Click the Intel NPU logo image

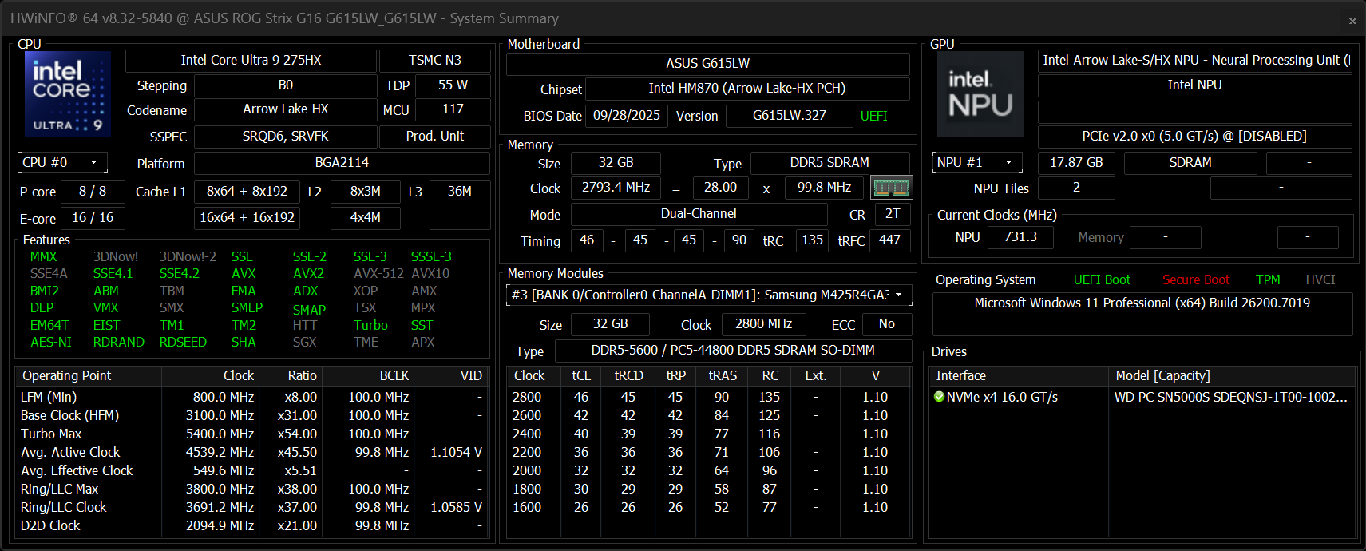(x=980, y=94)
